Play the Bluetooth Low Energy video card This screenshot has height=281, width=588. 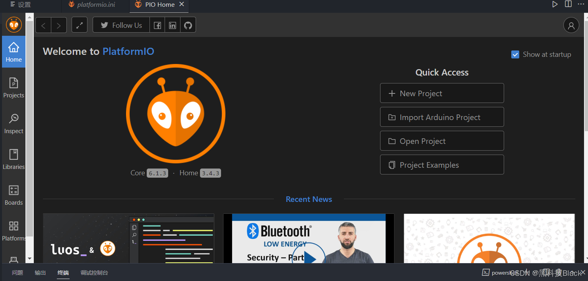pyautogui.click(x=309, y=238)
